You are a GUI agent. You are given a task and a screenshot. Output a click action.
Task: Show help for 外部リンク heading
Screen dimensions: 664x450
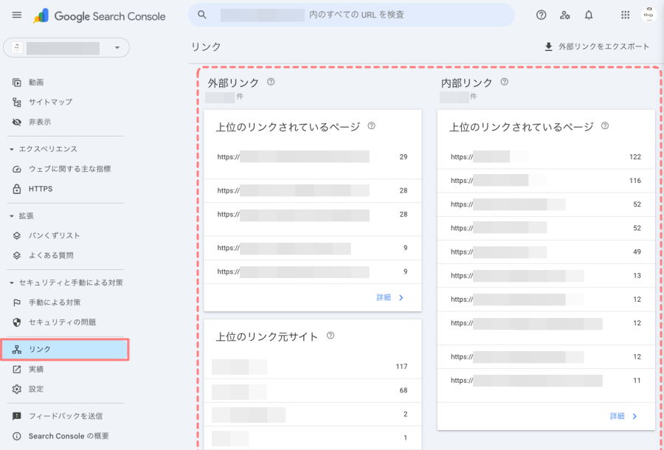pyautogui.click(x=271, y=82)
